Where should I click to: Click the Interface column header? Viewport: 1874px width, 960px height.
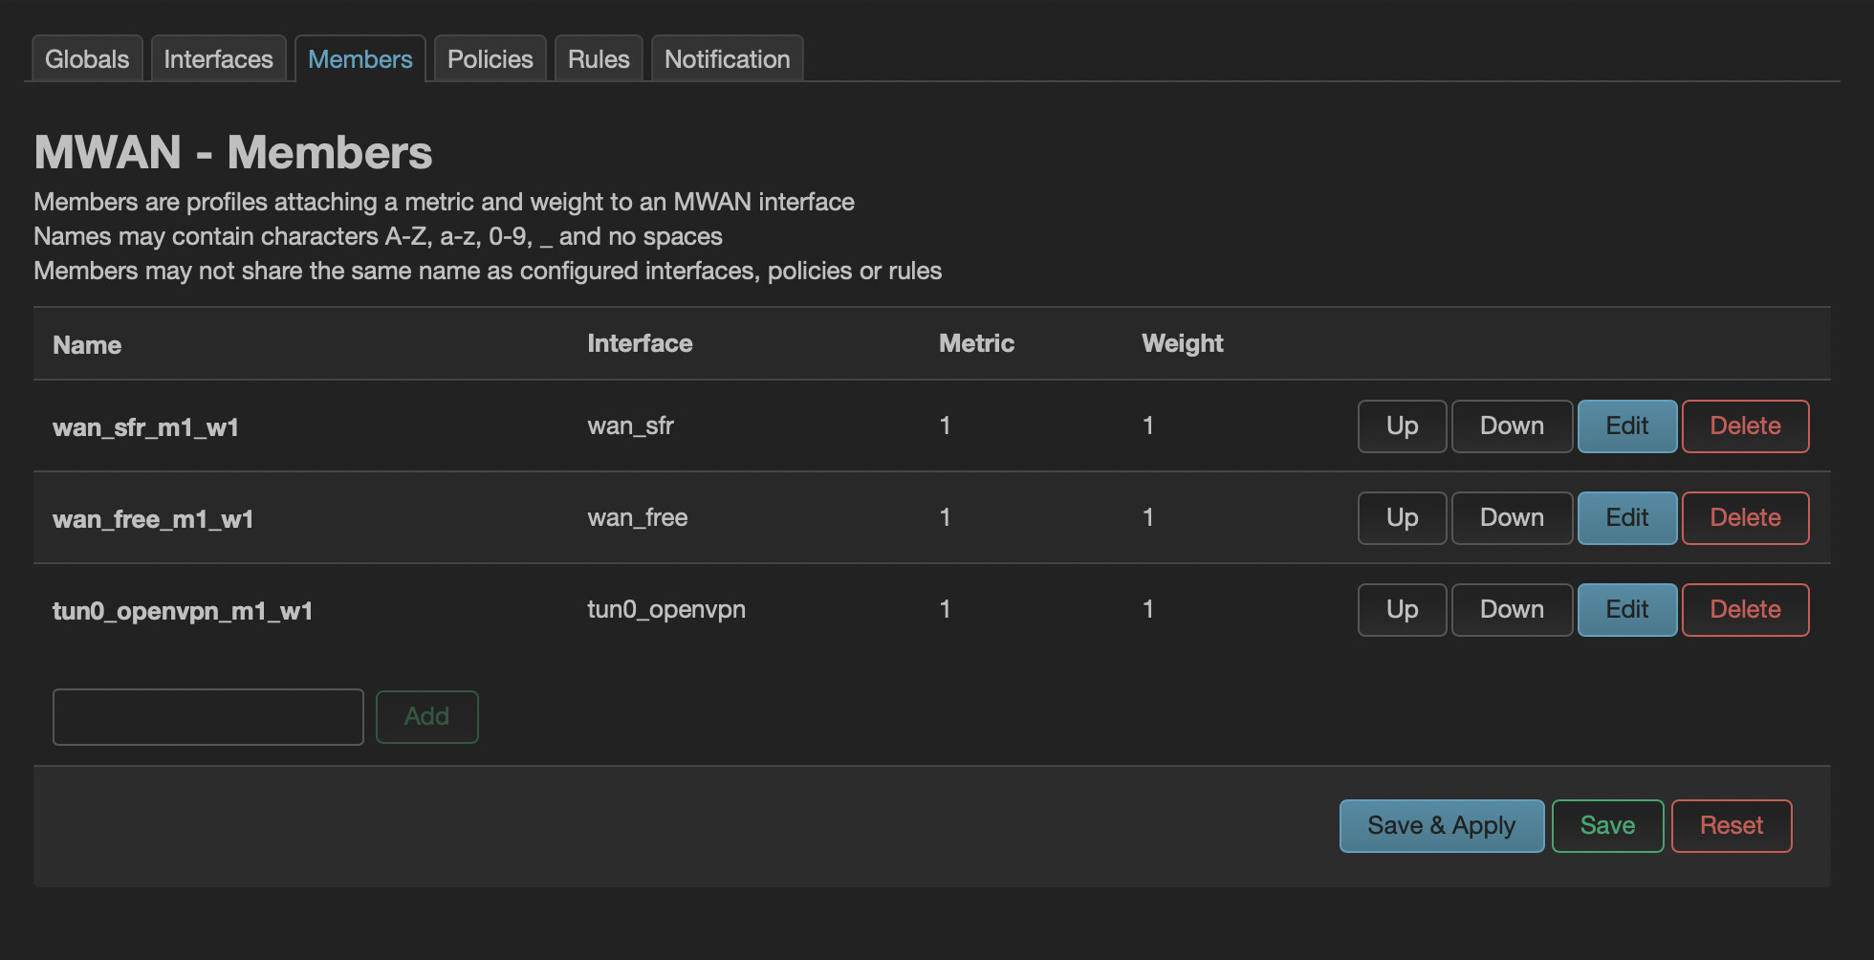(x=640, y=343)
